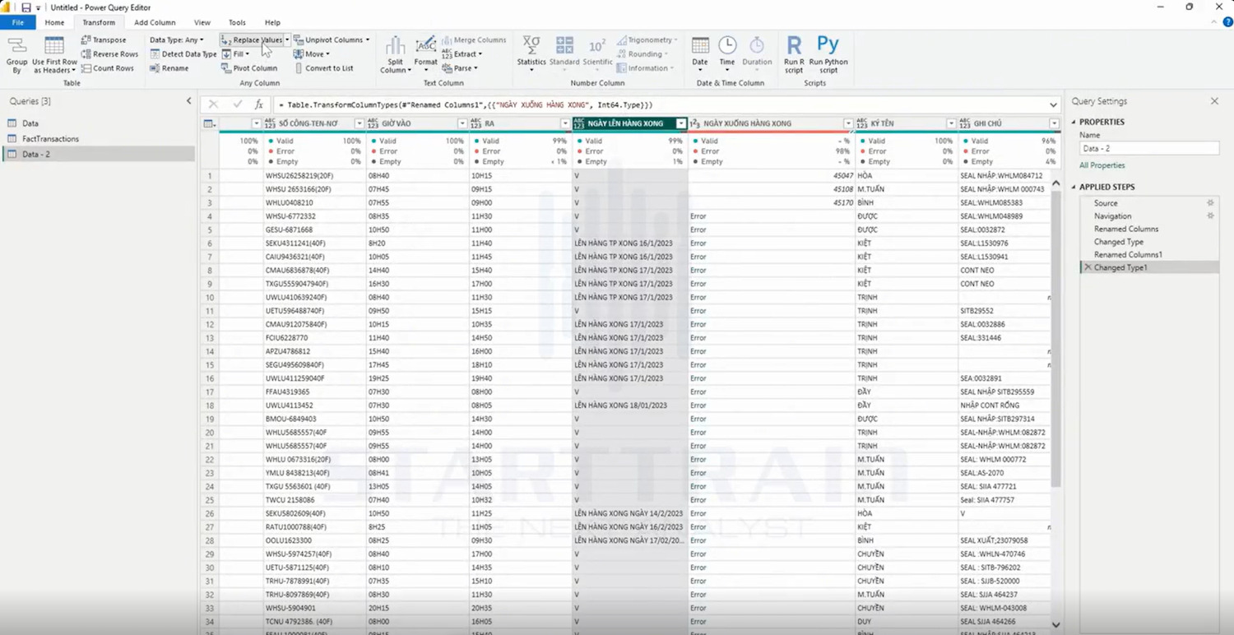This screenshot has height=635, width=1234.
Task: Delete the Changed Type1 step via X
Action: coord(1088,267)
